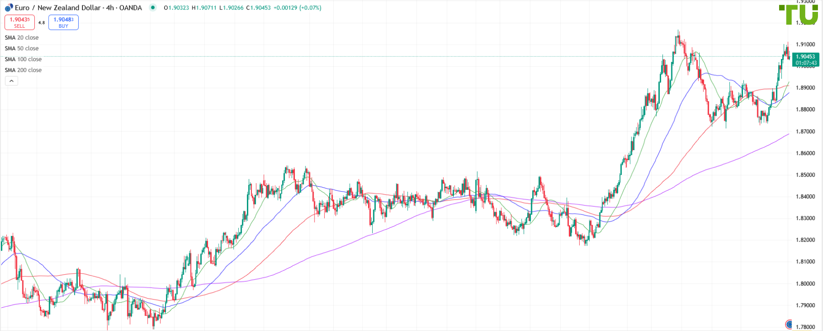The image size is (823, 331).
Task: Select the SMA 200 close indicator legend
Action: tap(23, 70)
